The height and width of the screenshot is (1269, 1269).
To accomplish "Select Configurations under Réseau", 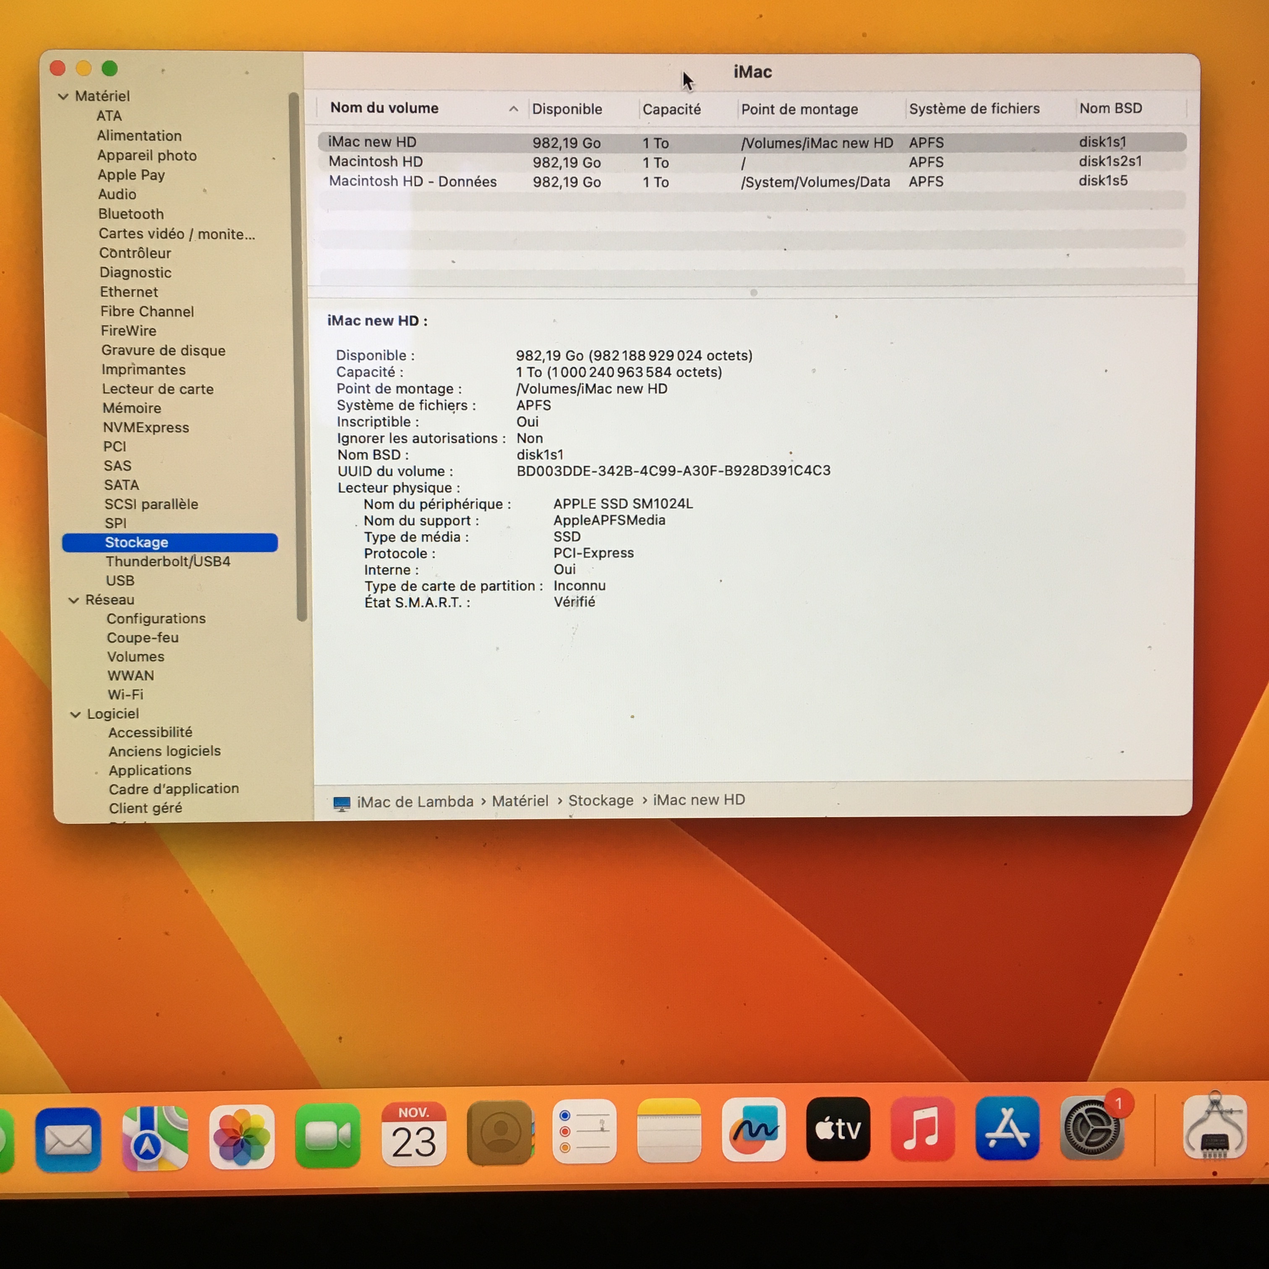I will click(157, 619).
